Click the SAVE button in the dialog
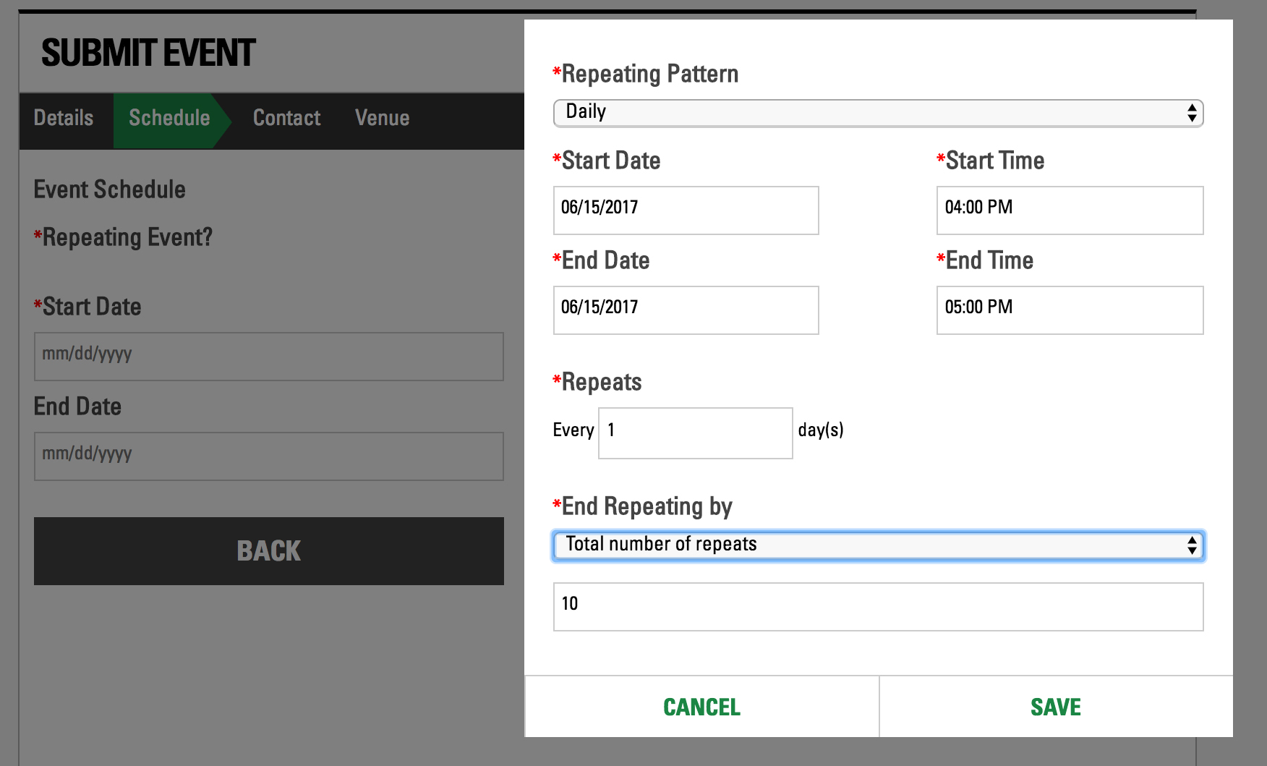The height and width of the screenshot is (766, 1267). [x=1056, y=707]
